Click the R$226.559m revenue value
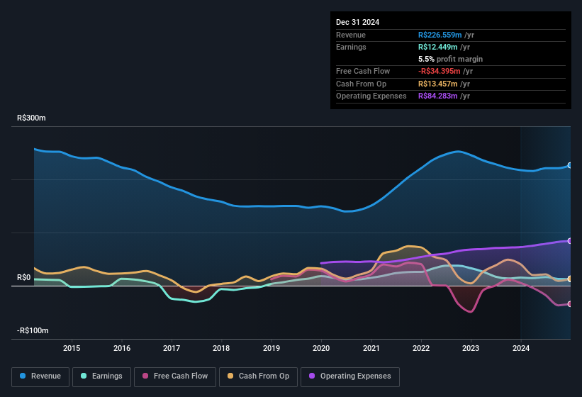 [440, 35]
